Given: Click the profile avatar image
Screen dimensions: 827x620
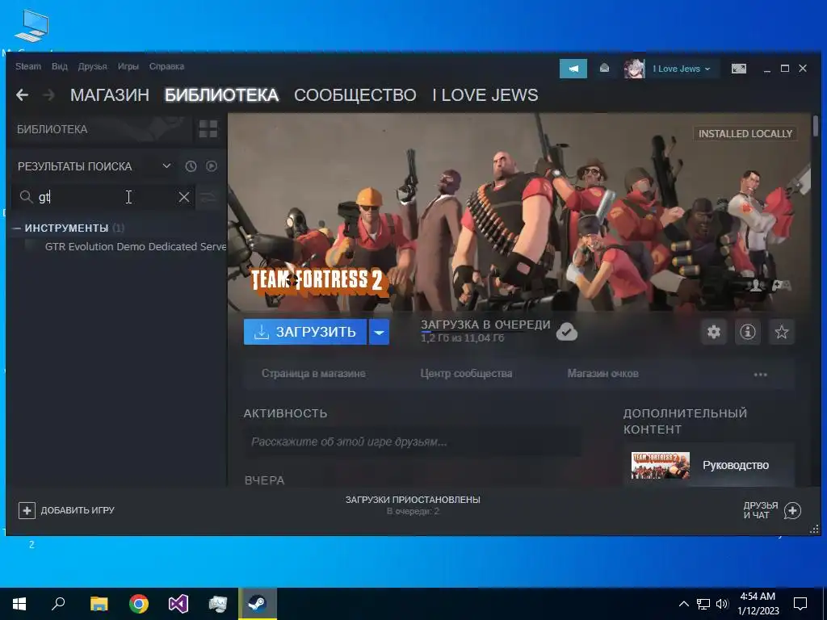Looking at the screenshot, I should tap(634, 69).
